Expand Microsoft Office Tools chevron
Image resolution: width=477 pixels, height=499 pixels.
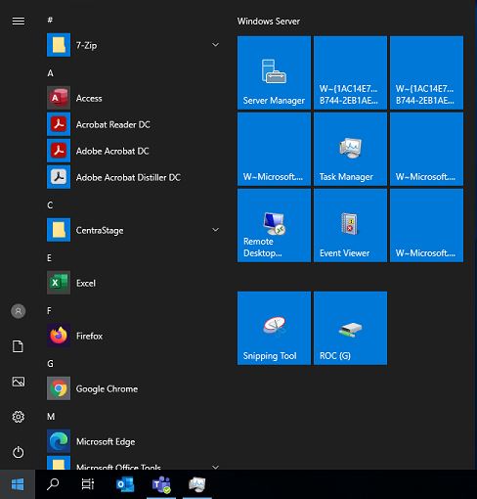pos(215,467)
